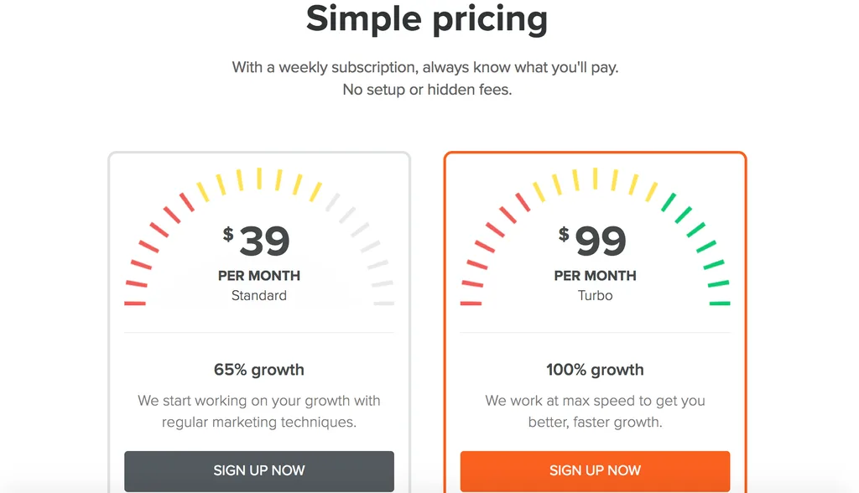Click the 65% growth heading
Screen dimensions: 859x493
[x=259, y=370]
